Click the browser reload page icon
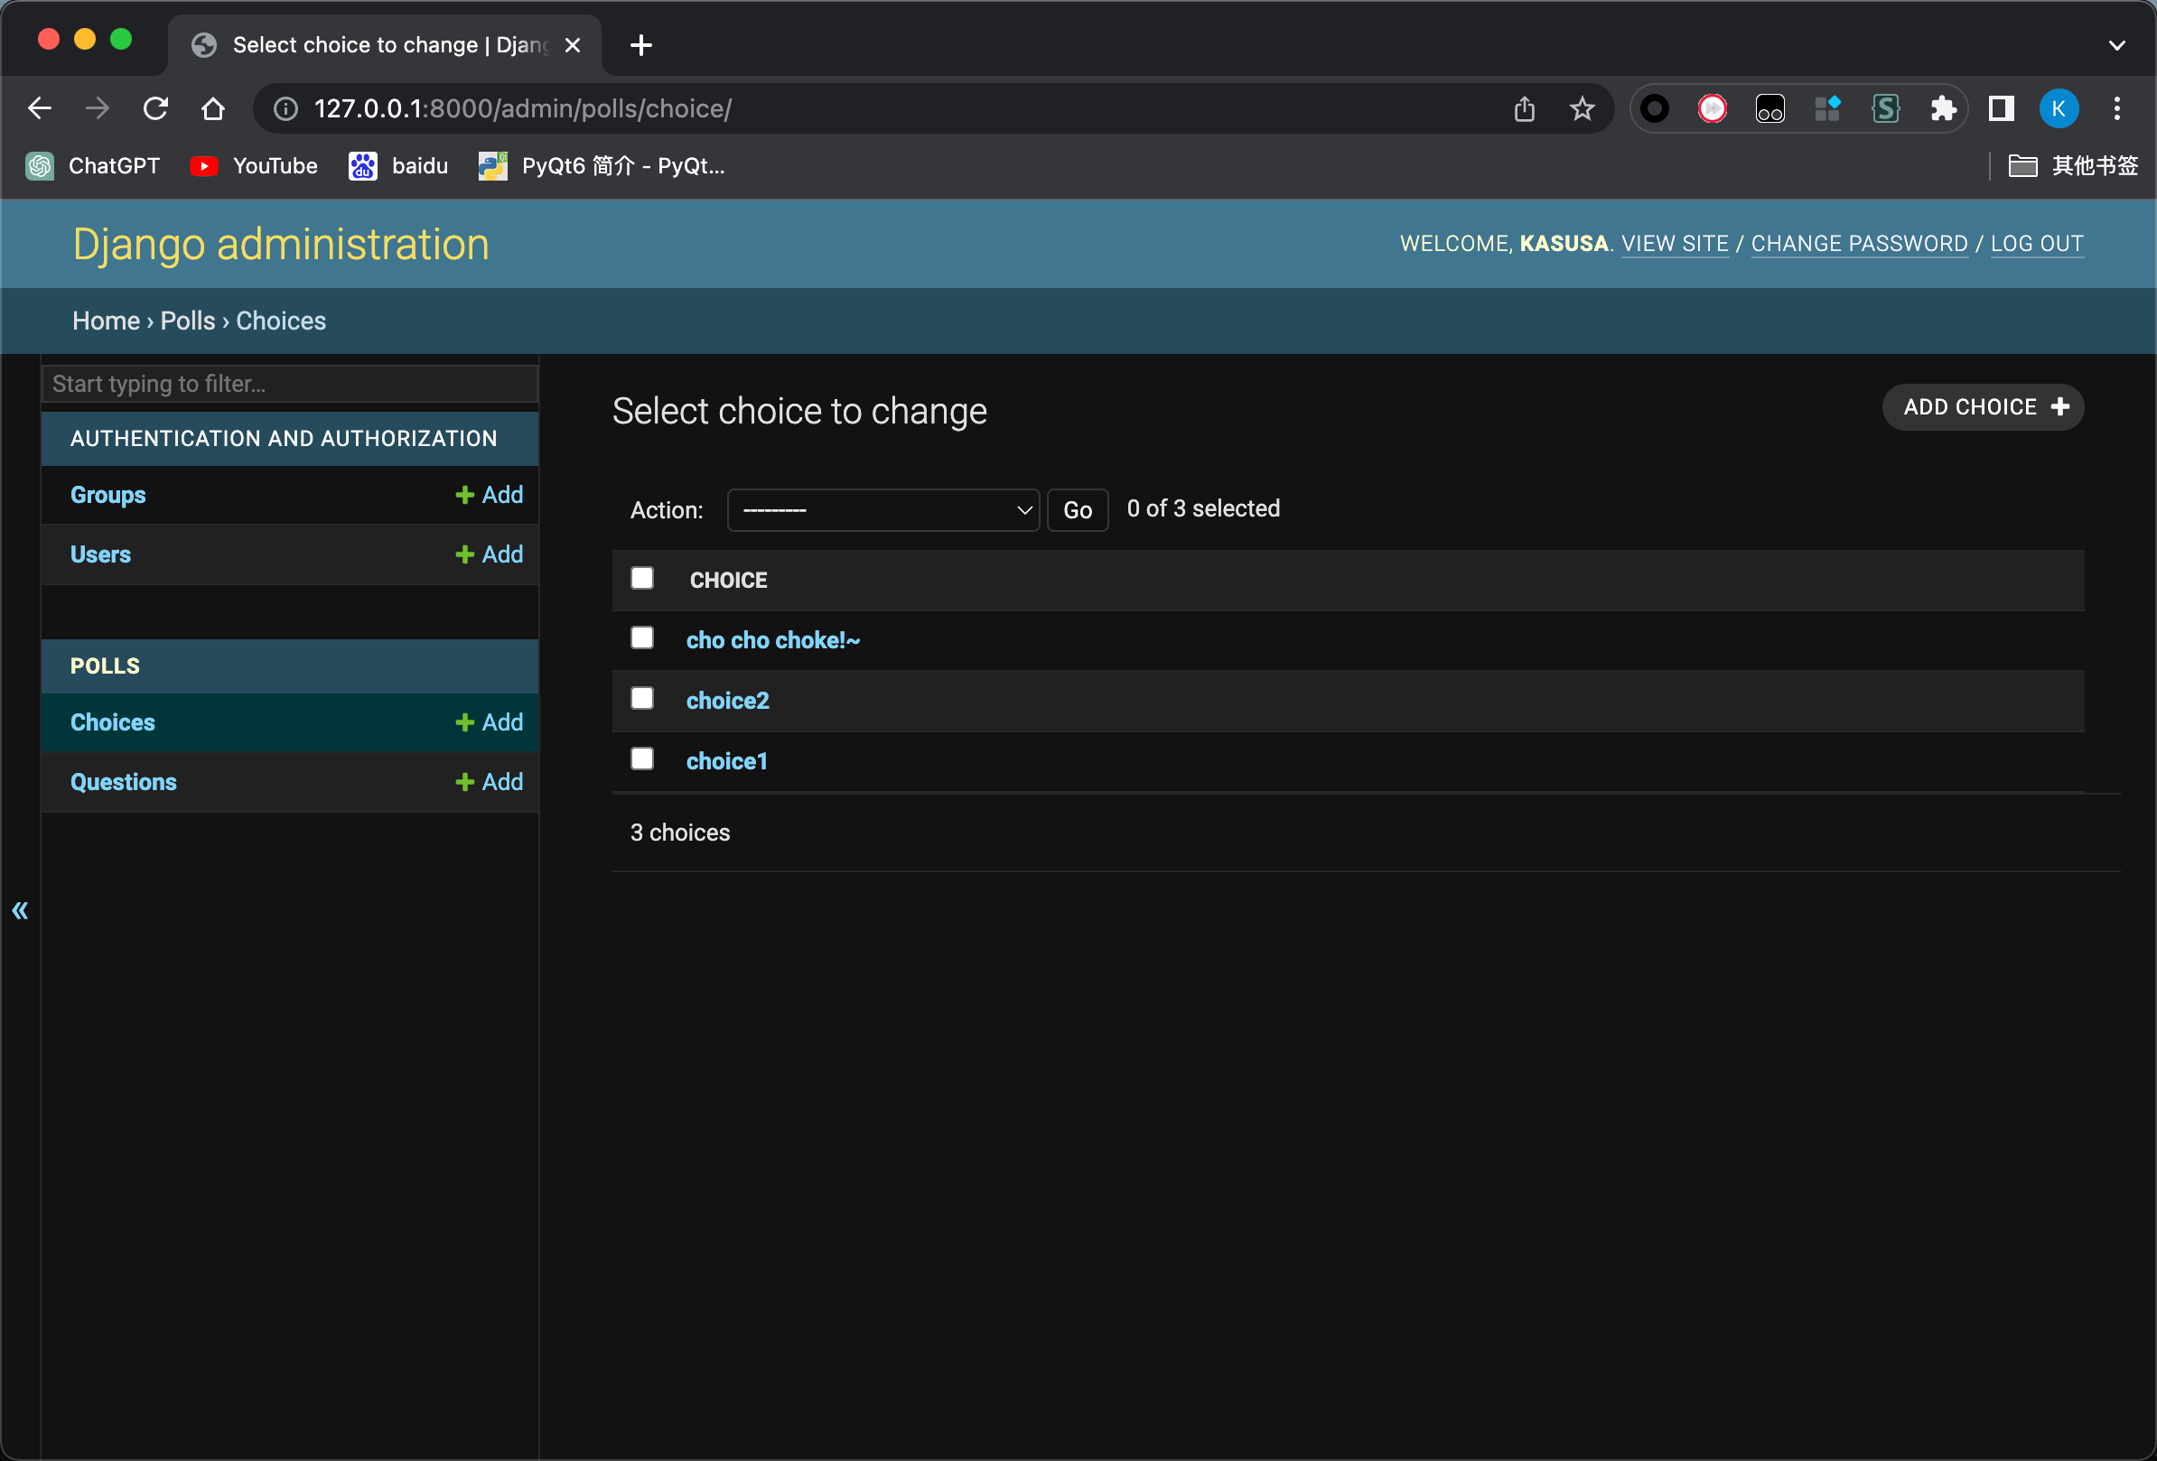This screenshot has height=1461, width=2157. [x=155, y=108]
